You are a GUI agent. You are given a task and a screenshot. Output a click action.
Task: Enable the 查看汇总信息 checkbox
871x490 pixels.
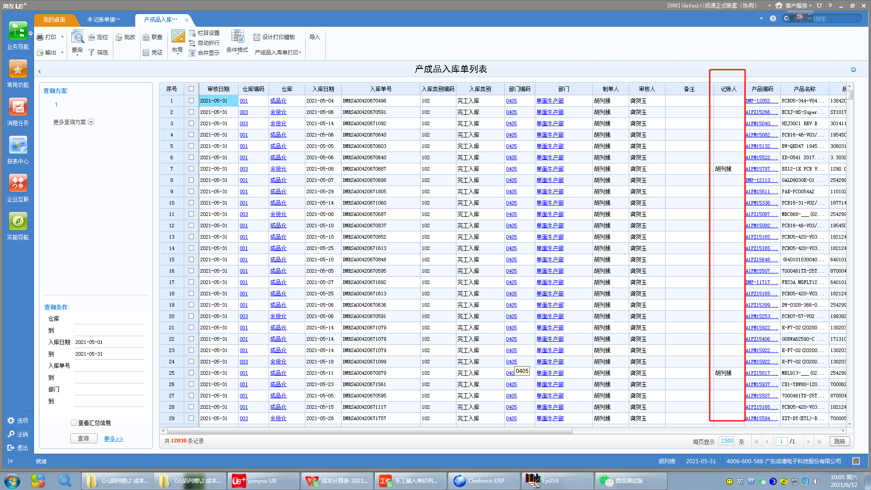coord(74,423)
